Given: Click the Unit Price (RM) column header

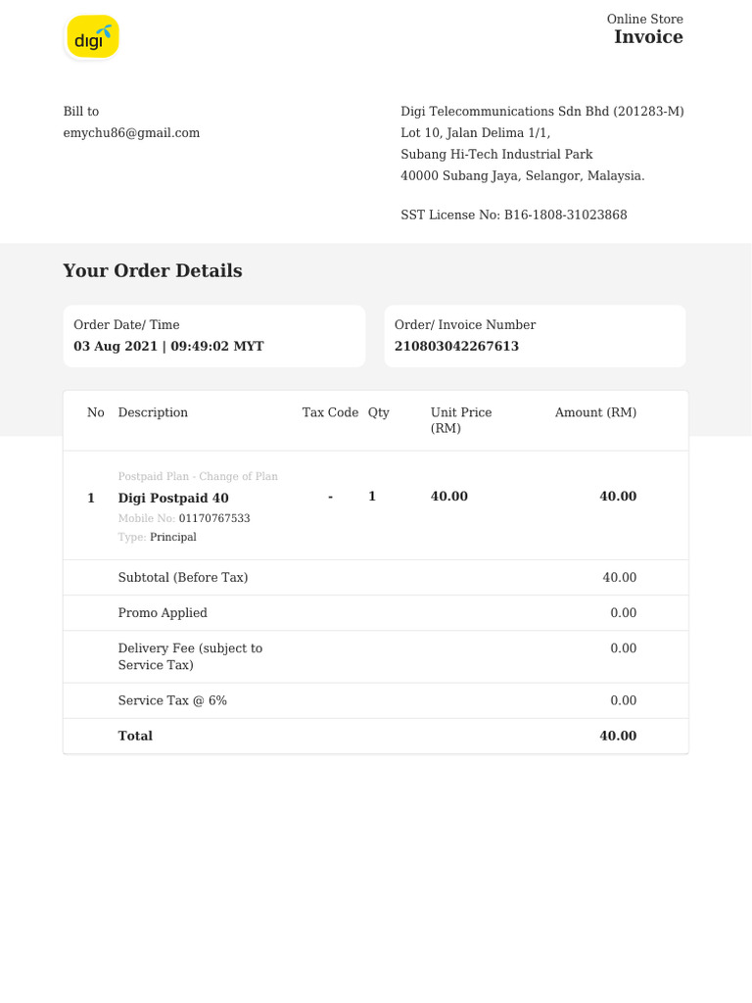Looking at the screenshot, I should coord(460,420).
